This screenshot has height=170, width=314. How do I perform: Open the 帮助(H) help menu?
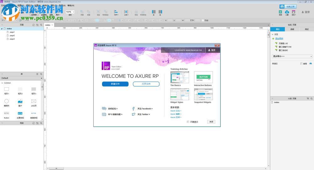(71, 5)
